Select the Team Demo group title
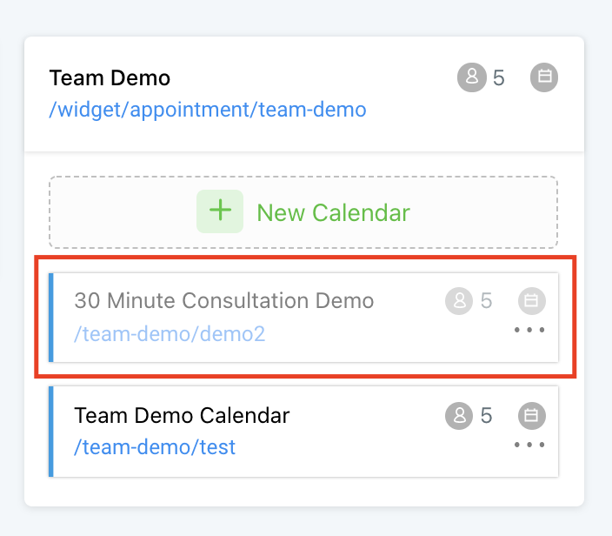This screenshot has width=612, height=536. coord(110,78)
